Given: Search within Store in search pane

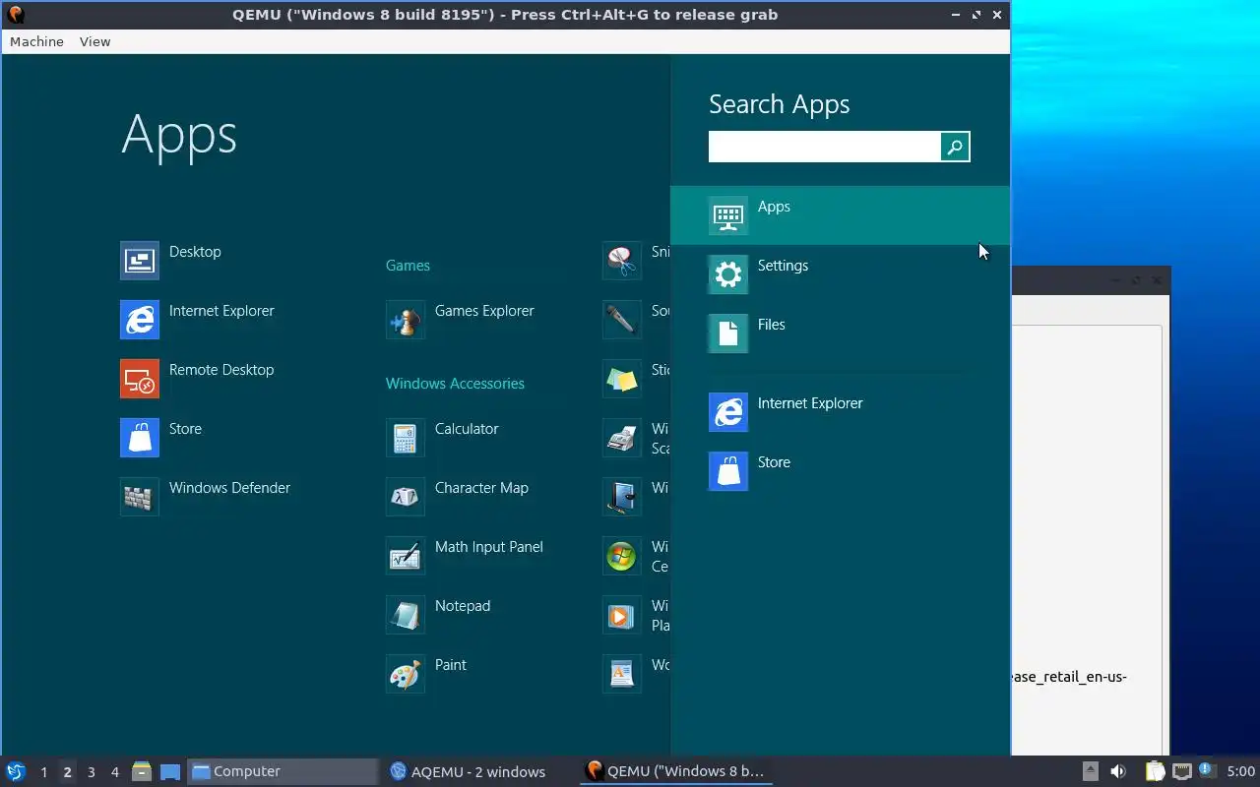Looking at the screenshot, I should click(x=840, y=471).
